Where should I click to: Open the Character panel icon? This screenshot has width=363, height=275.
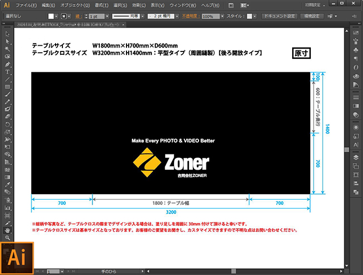(356, 145)
